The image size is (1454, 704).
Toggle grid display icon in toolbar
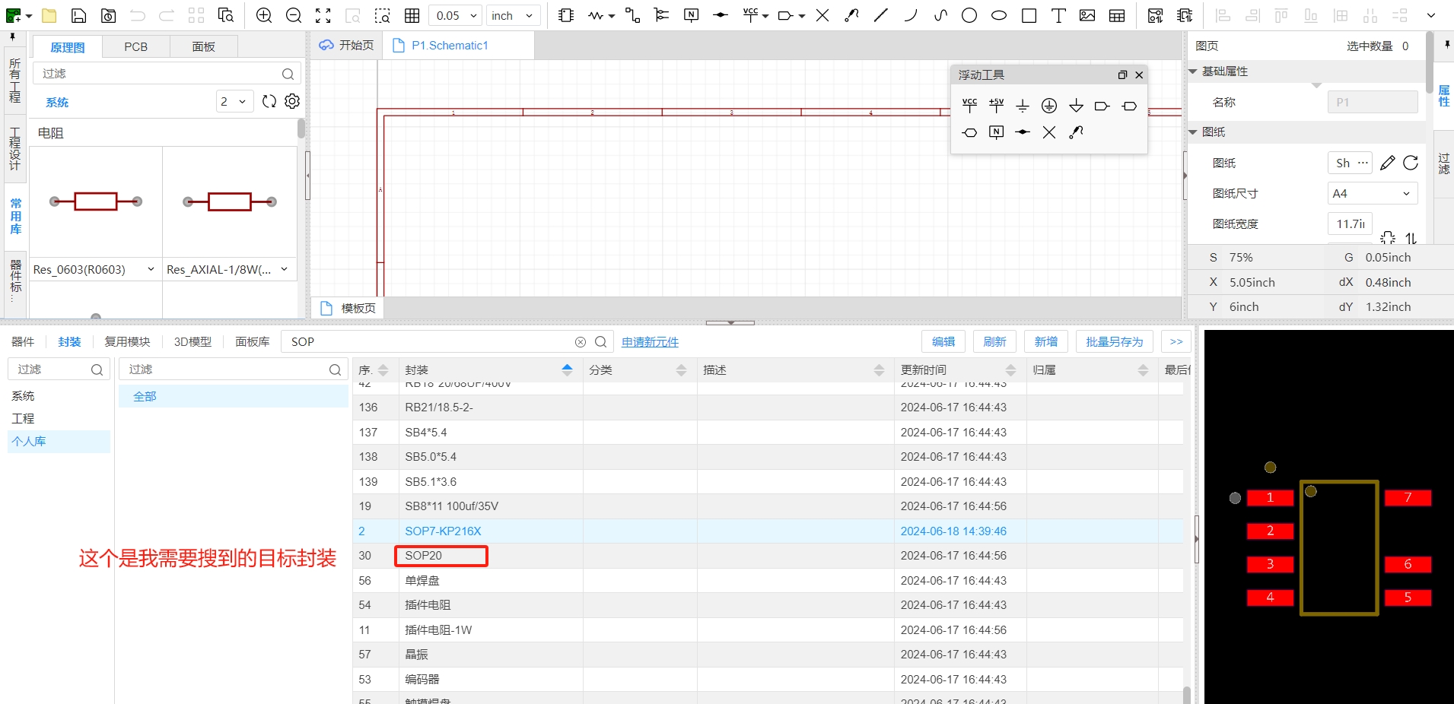[412, 15]
